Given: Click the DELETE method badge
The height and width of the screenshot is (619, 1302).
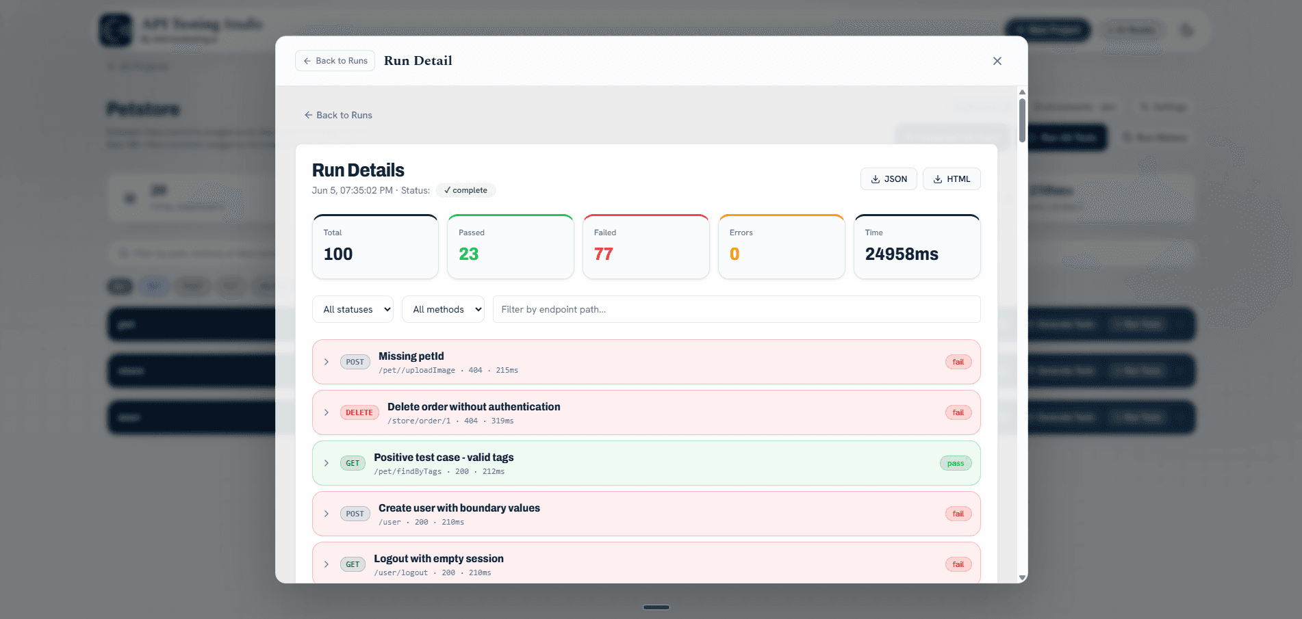Looking at the screenshot, I should point(359,412).
